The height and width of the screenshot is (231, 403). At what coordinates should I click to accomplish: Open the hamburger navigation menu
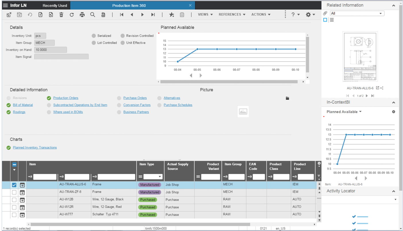point(5,5)
